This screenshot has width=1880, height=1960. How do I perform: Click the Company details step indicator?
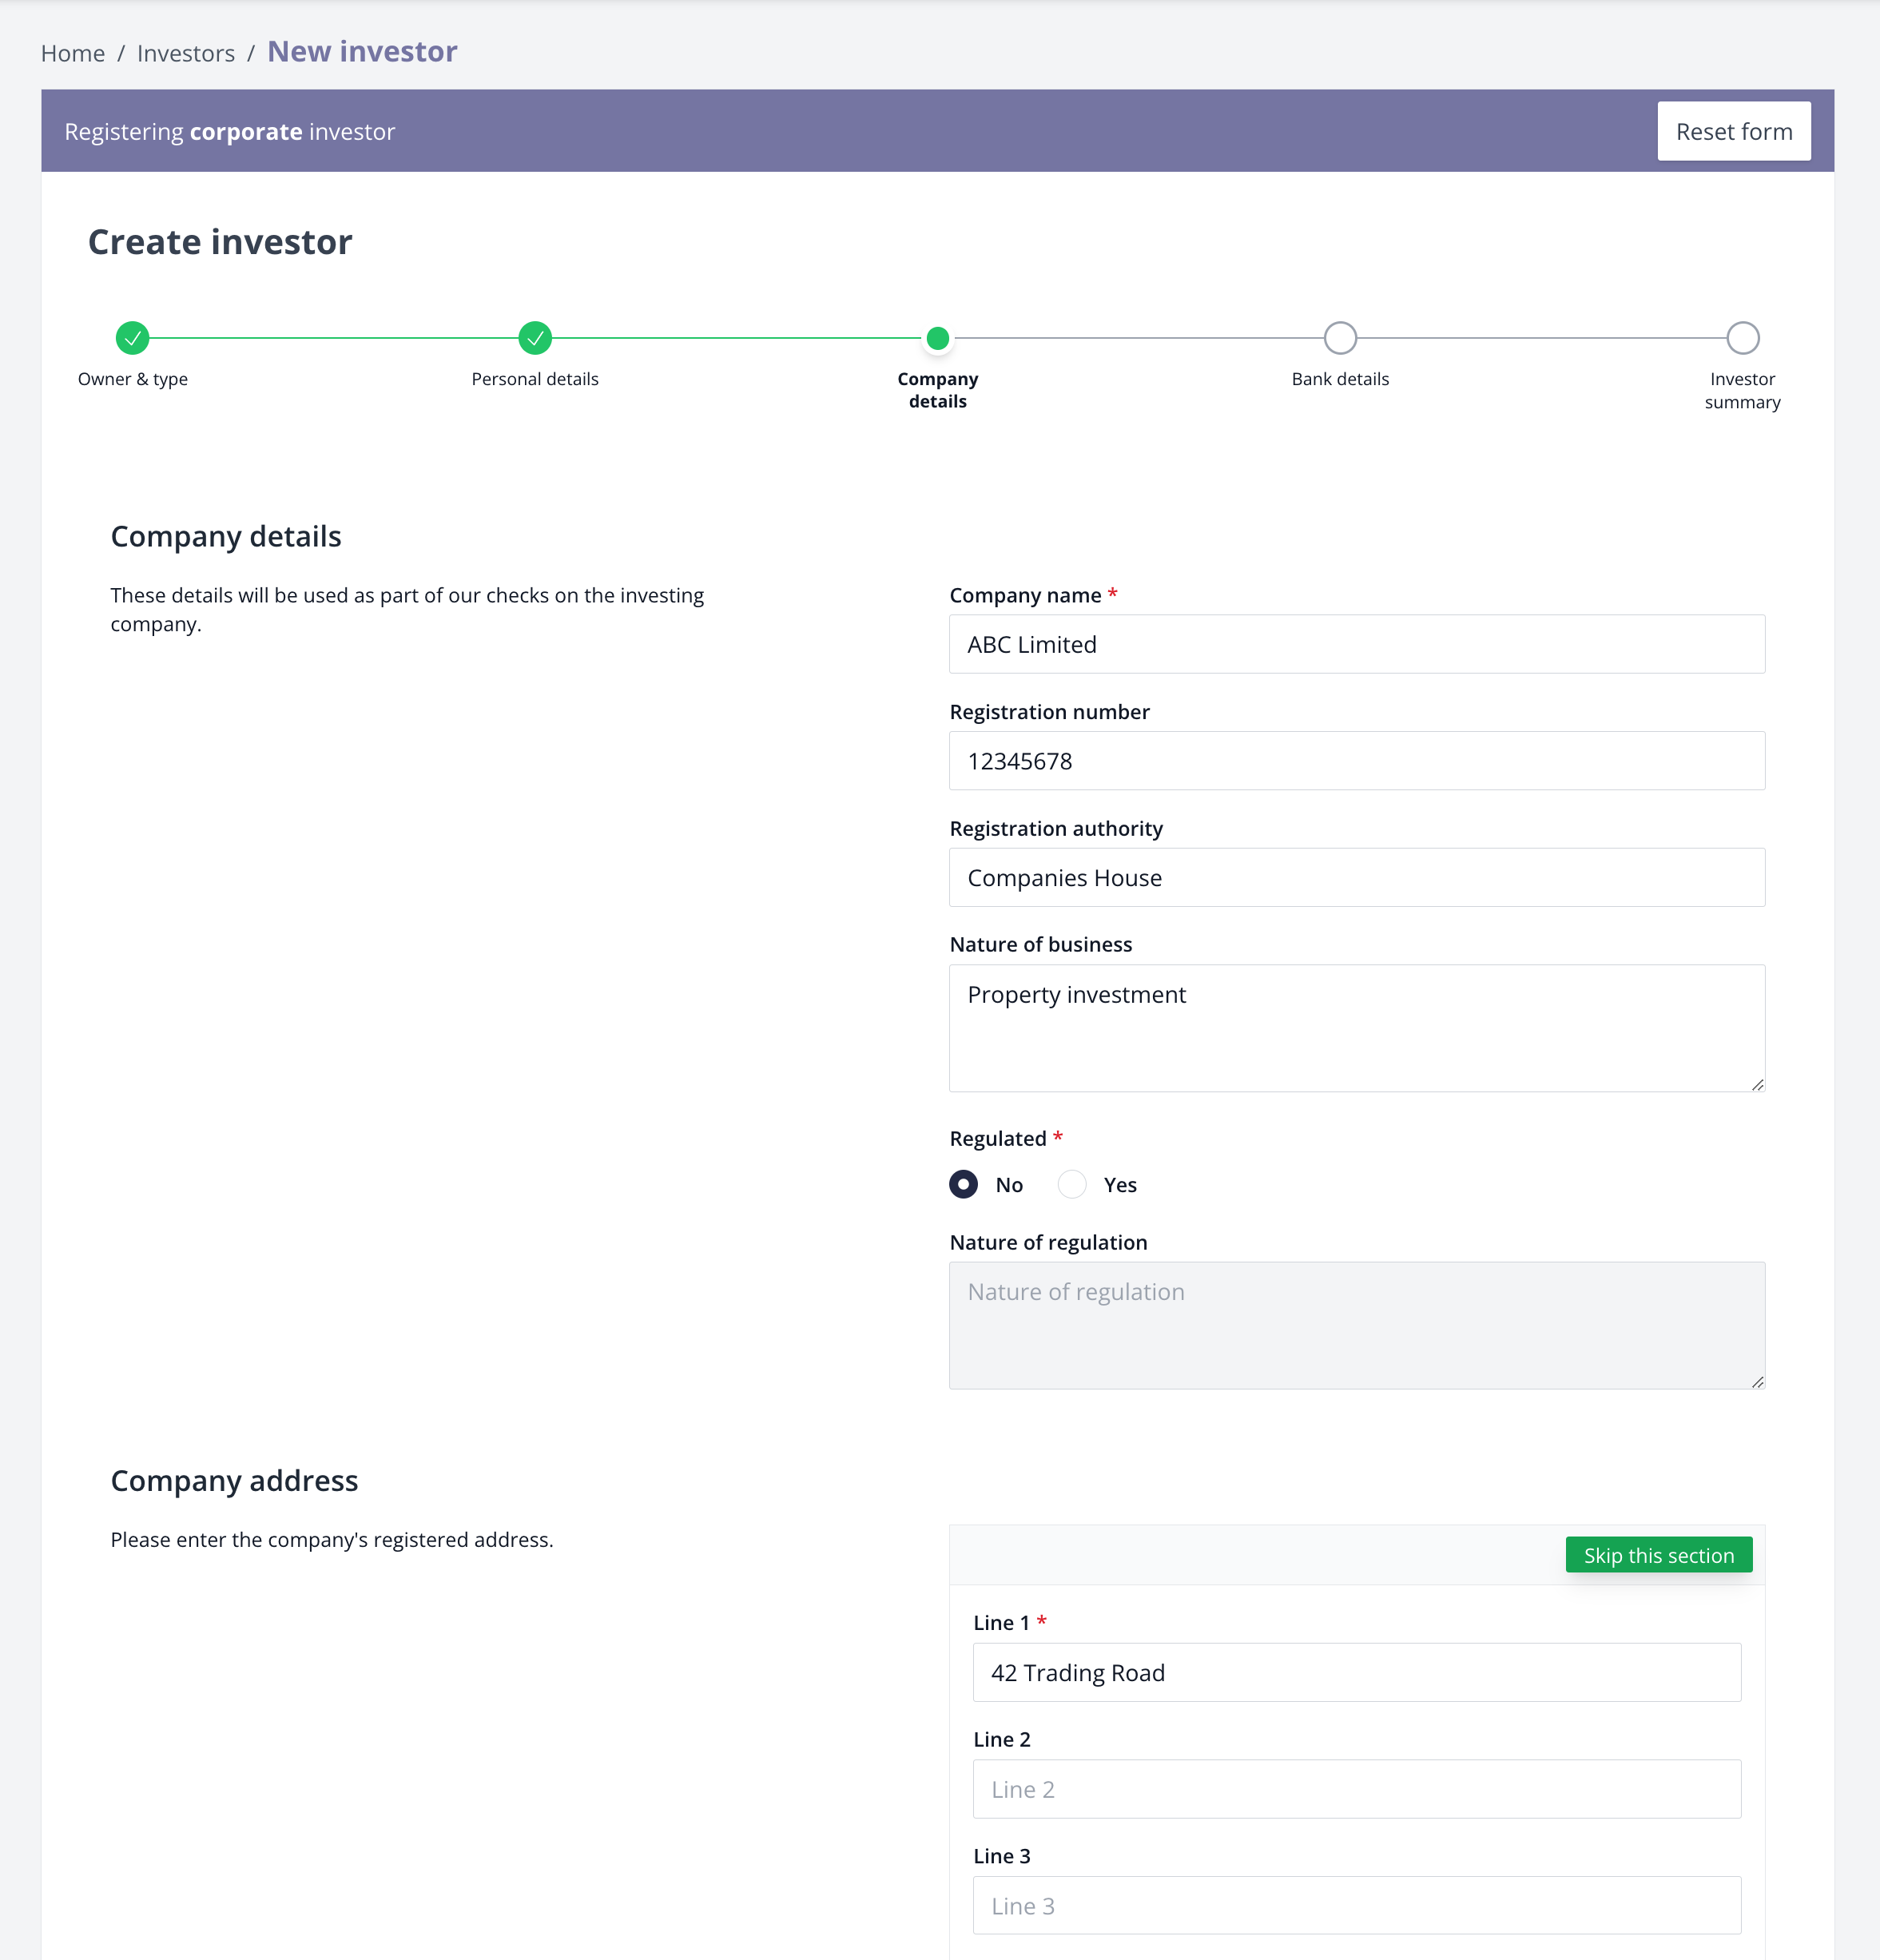point(937,338)
